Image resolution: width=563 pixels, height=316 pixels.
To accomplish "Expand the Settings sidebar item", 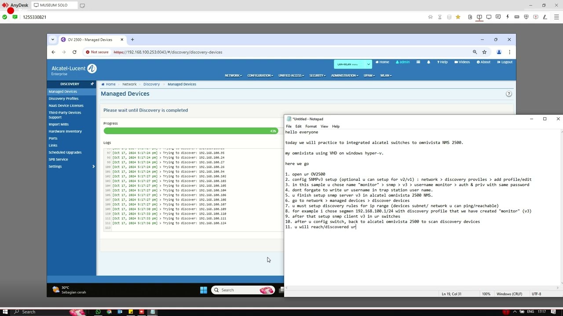I will (72, 166).
